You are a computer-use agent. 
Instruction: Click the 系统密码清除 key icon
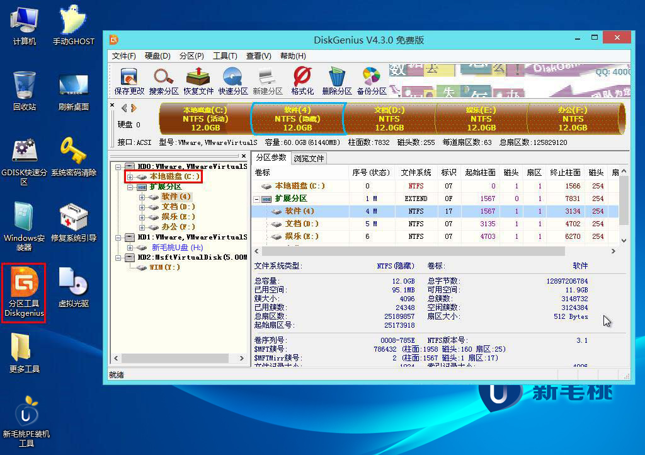tap(73, 157)
